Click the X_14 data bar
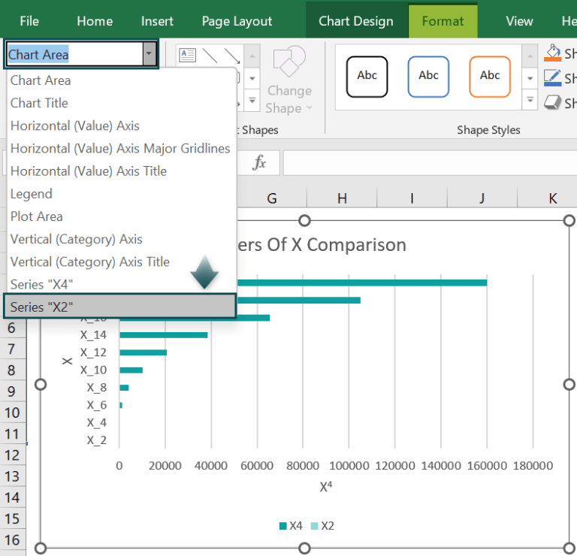 click(x=163, y=335)
